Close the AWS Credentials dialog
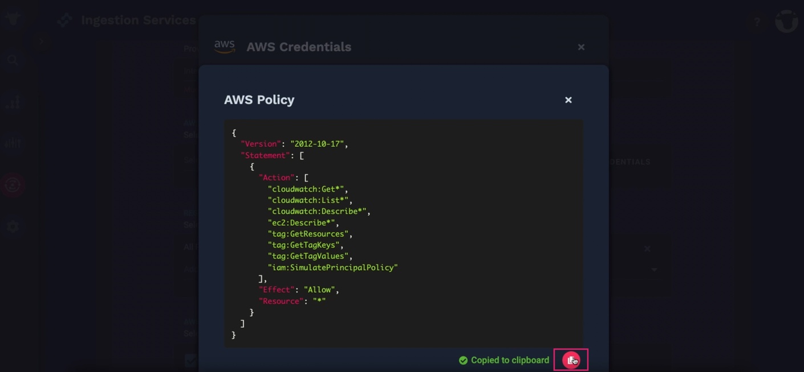Viewport: 804px width, 372px height. [581, 47]
